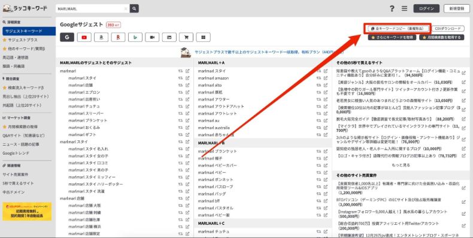
Task: Re-search icon on the marlmarl アウトレット row
Action: (319, 113)
